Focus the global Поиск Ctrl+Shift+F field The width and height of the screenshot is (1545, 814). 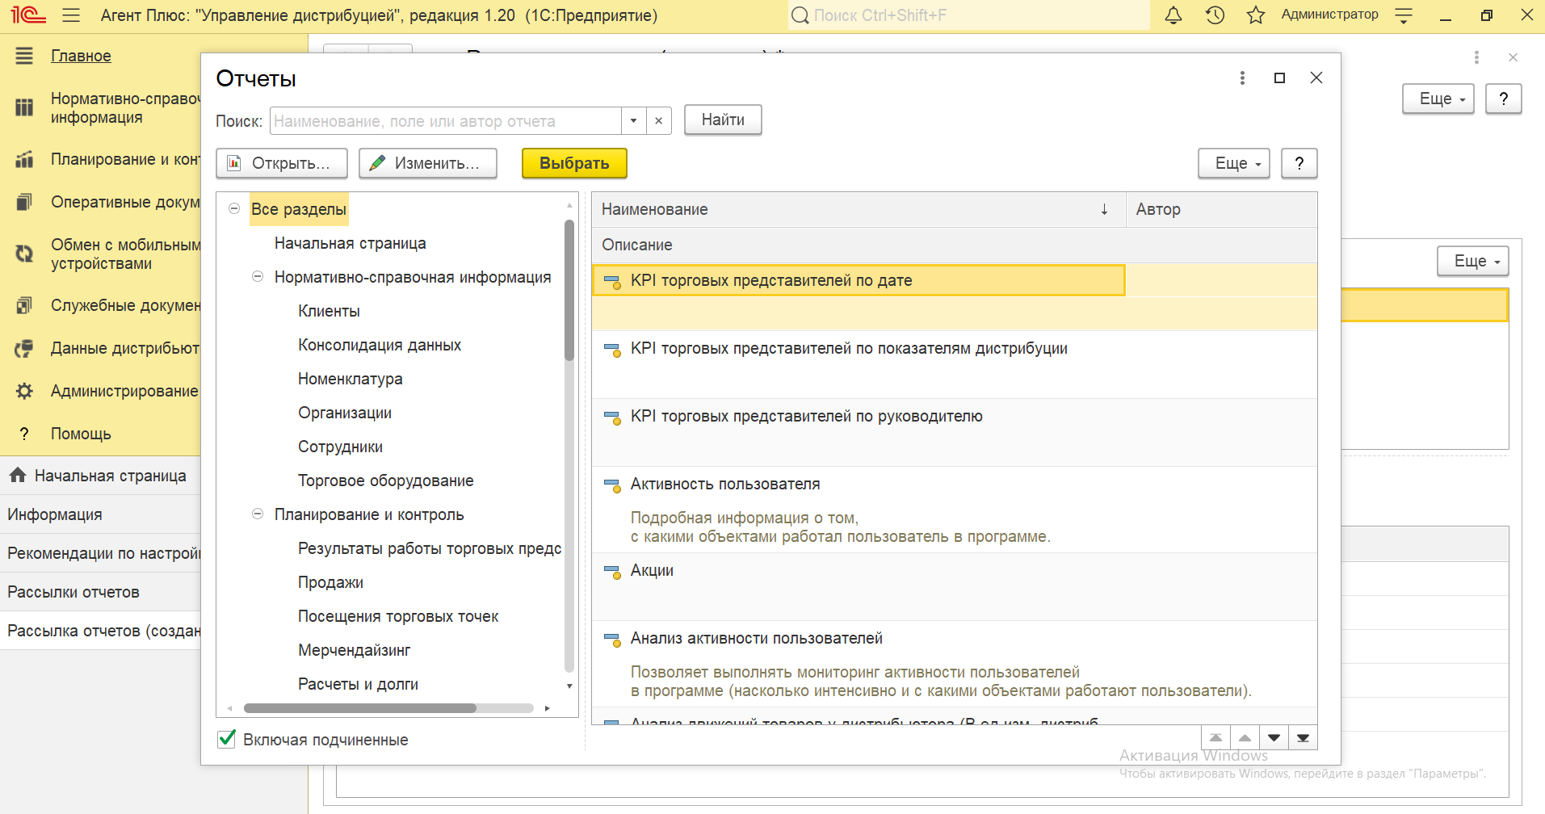(x=969, y=15)
